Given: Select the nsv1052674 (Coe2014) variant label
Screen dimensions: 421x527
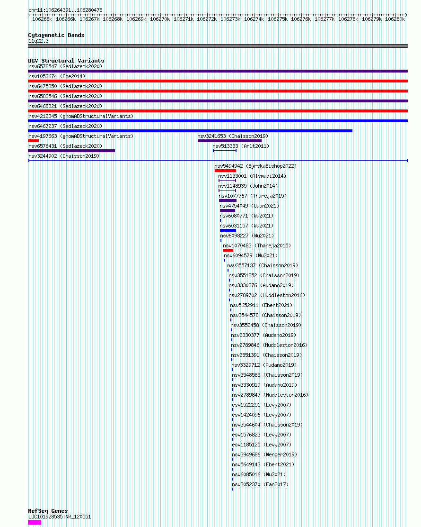Looking at the screenshot, I should (x=57, y=76).
